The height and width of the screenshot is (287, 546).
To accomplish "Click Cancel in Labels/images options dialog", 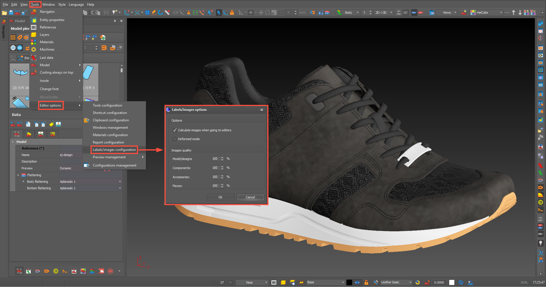I will [250, 197].
